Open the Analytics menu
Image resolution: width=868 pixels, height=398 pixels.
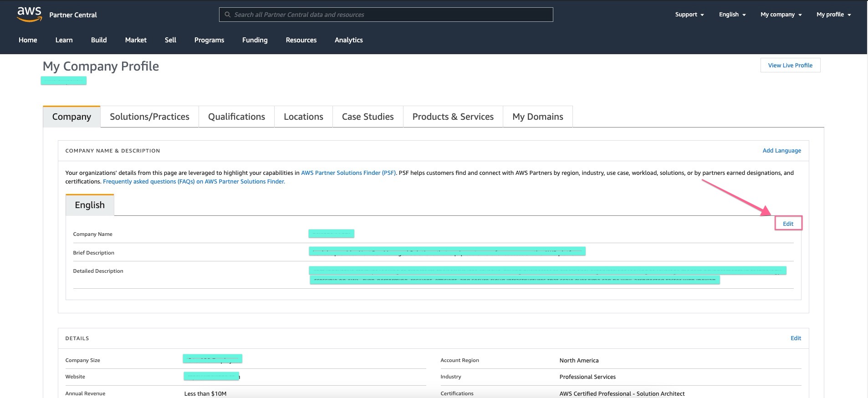point(348,40)
